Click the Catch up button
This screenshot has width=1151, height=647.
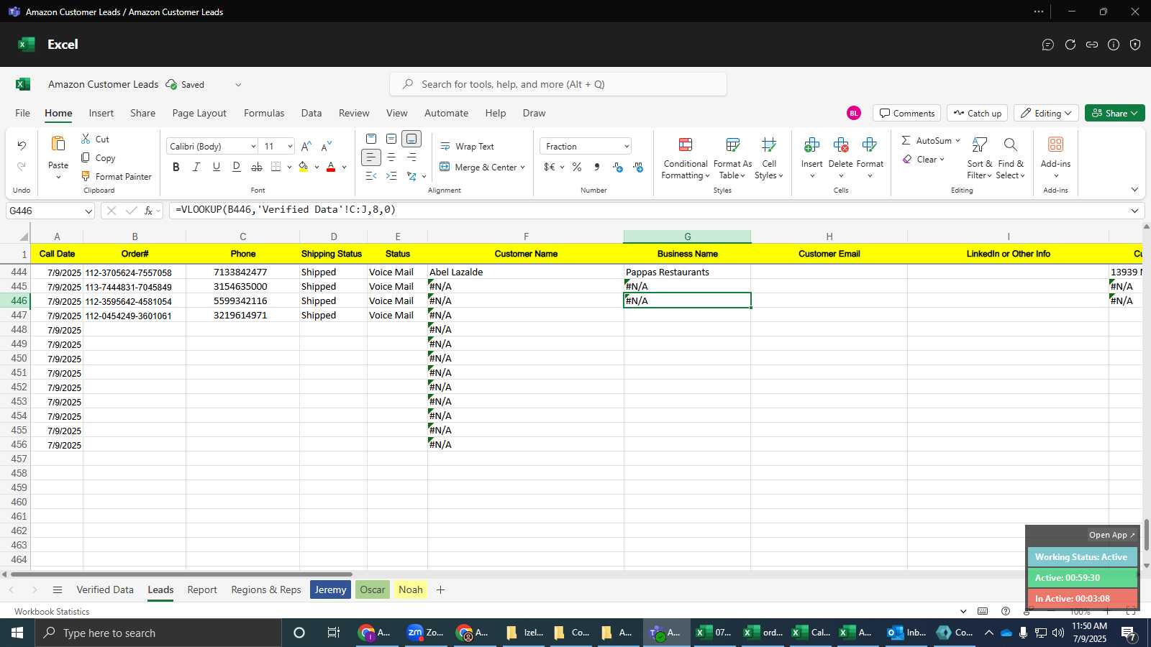pos(977,113)
